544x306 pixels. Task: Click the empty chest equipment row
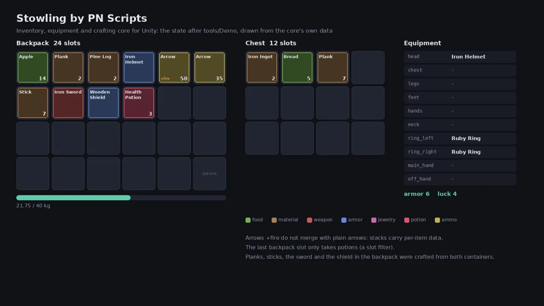[460, 70]
